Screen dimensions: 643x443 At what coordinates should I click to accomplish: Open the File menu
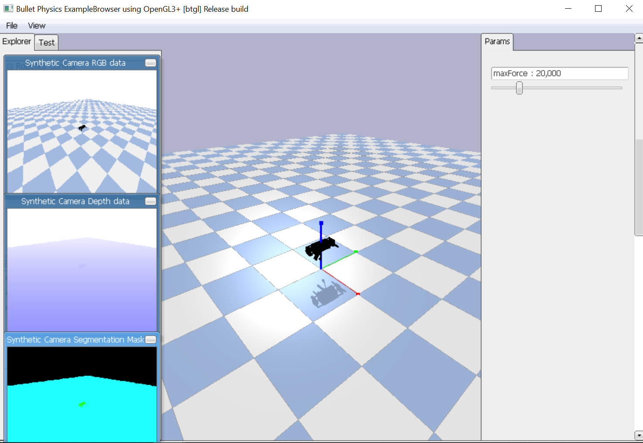point(11,25)
